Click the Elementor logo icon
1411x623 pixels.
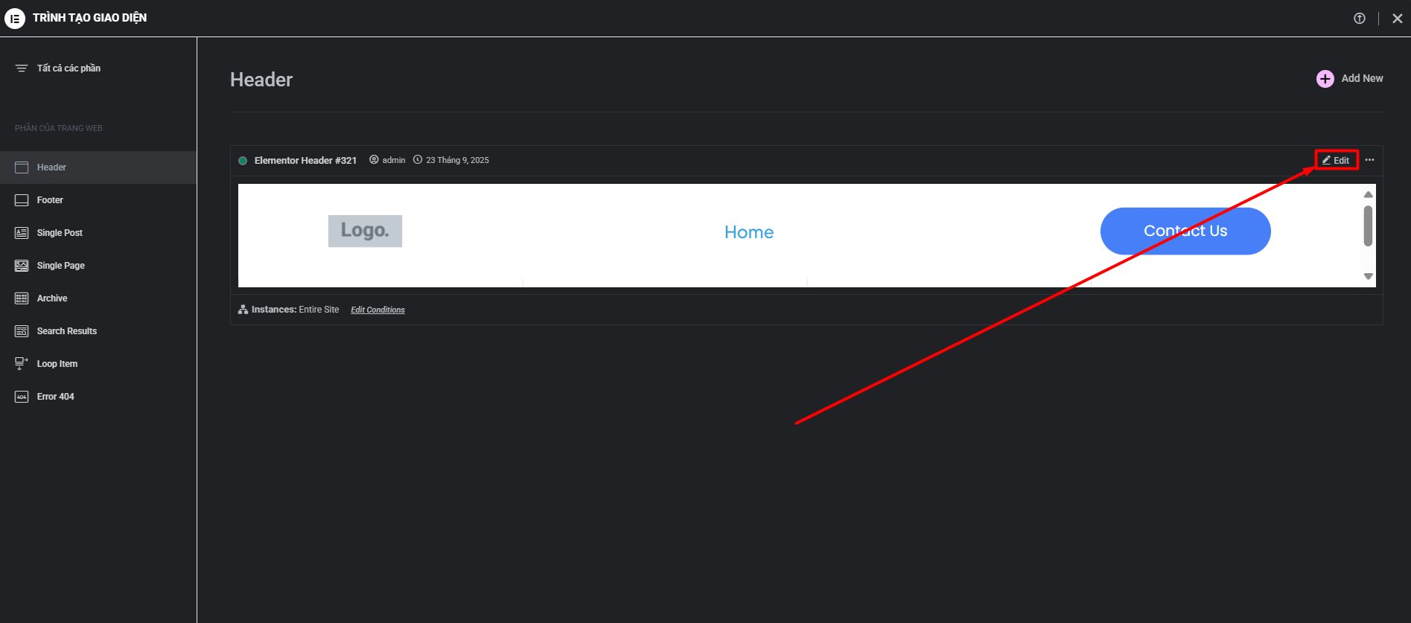pyautogui.click(x=15, y=18)
